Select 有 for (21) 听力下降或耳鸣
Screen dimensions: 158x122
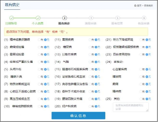[x=141, y=40]
